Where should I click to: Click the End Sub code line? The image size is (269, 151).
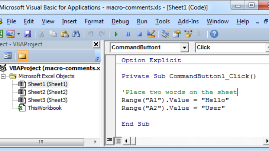(x=135, y=124)
